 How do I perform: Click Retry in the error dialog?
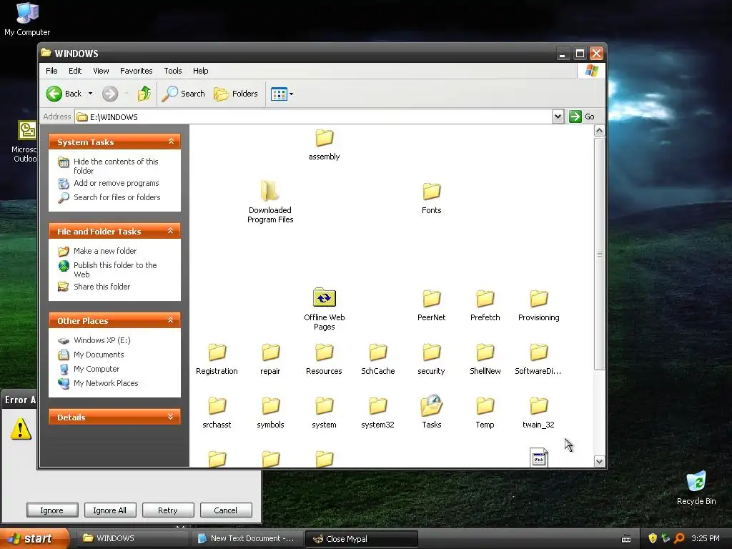pos(167,510)
